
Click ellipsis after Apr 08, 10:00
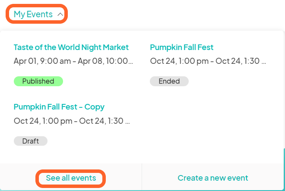point(131,63)
